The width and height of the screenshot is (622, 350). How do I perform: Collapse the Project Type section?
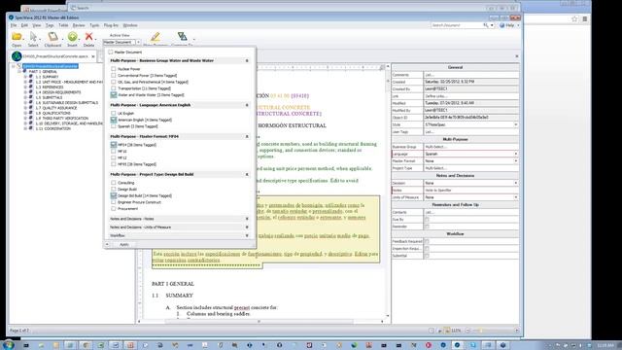pyautogui.click(x=247, y=175)
